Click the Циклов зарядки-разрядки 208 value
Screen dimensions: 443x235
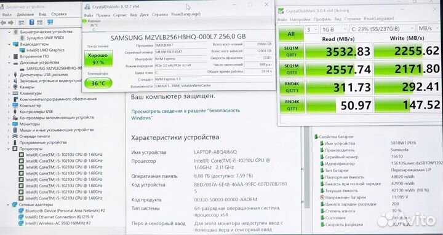[x=395, y=204]
